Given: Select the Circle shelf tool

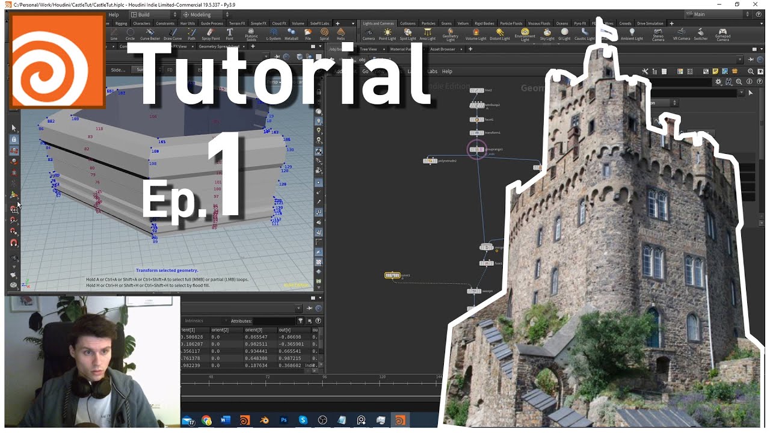Looking at the screenshot, I should 130,34.
